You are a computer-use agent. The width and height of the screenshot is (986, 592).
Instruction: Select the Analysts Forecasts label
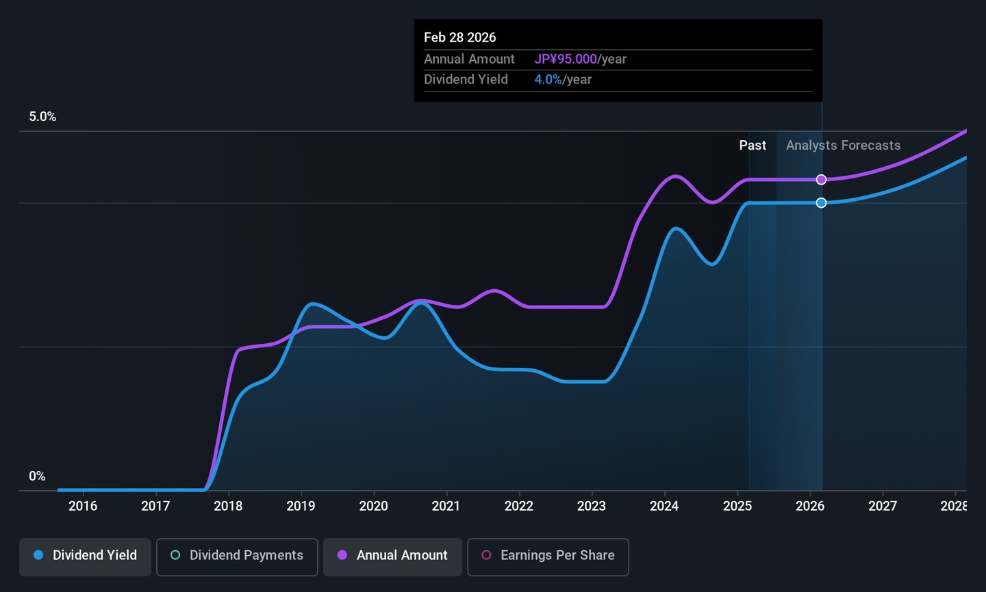[843, 146]
